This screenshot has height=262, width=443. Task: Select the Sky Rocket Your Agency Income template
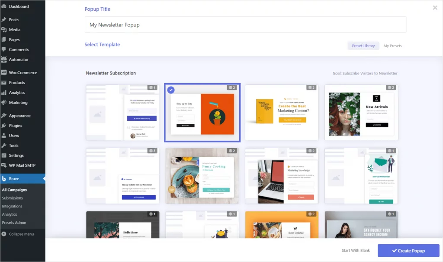pos(361,225)
